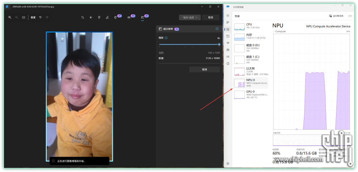Viewport: 358px width, 172px height.
Task: Click the 重置 reset button
Action: (x=33, y=17)
